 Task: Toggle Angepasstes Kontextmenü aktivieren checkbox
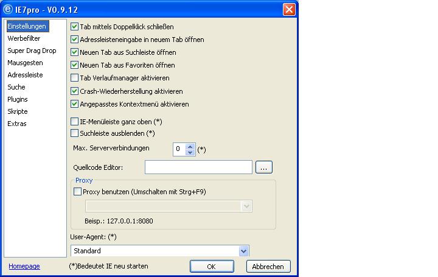point(74,104)
